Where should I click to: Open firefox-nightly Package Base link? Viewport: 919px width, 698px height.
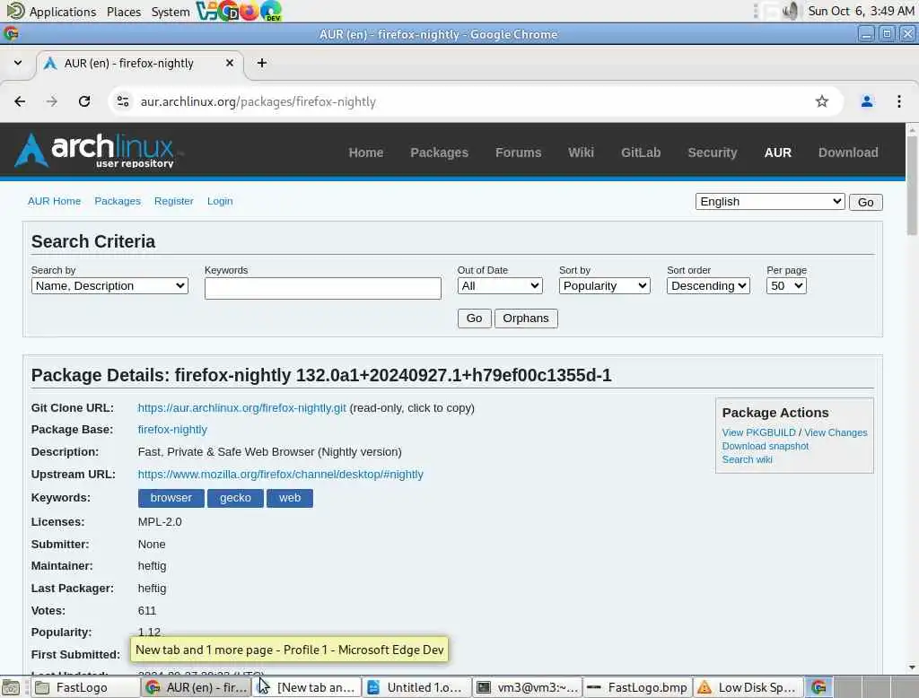tap(172, 430)
